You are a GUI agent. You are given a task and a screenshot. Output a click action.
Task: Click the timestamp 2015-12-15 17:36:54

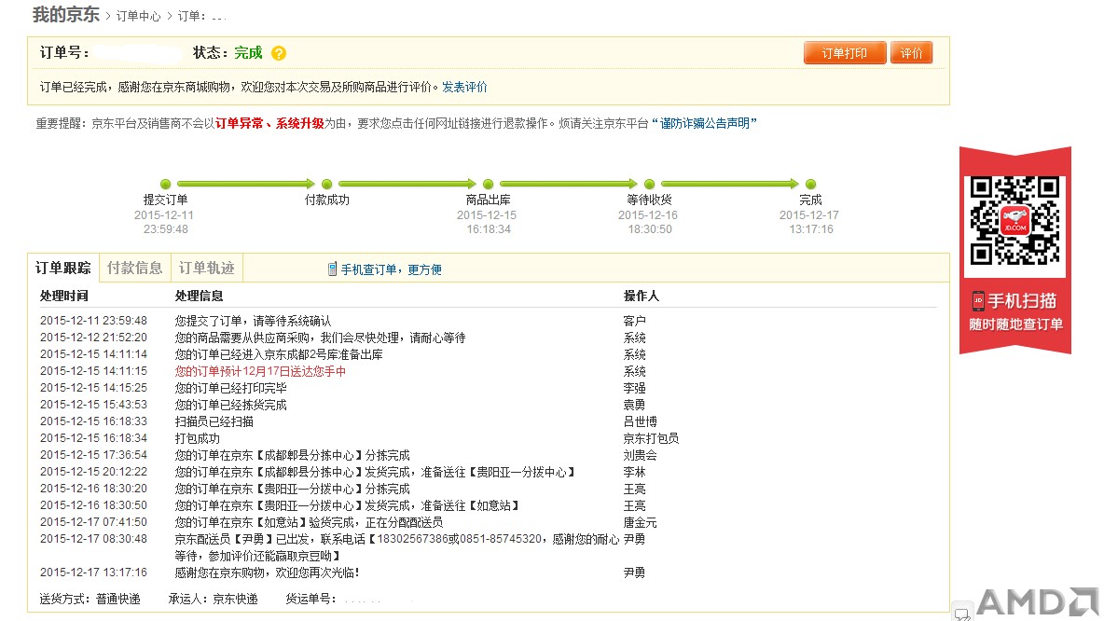coord(93,456)
